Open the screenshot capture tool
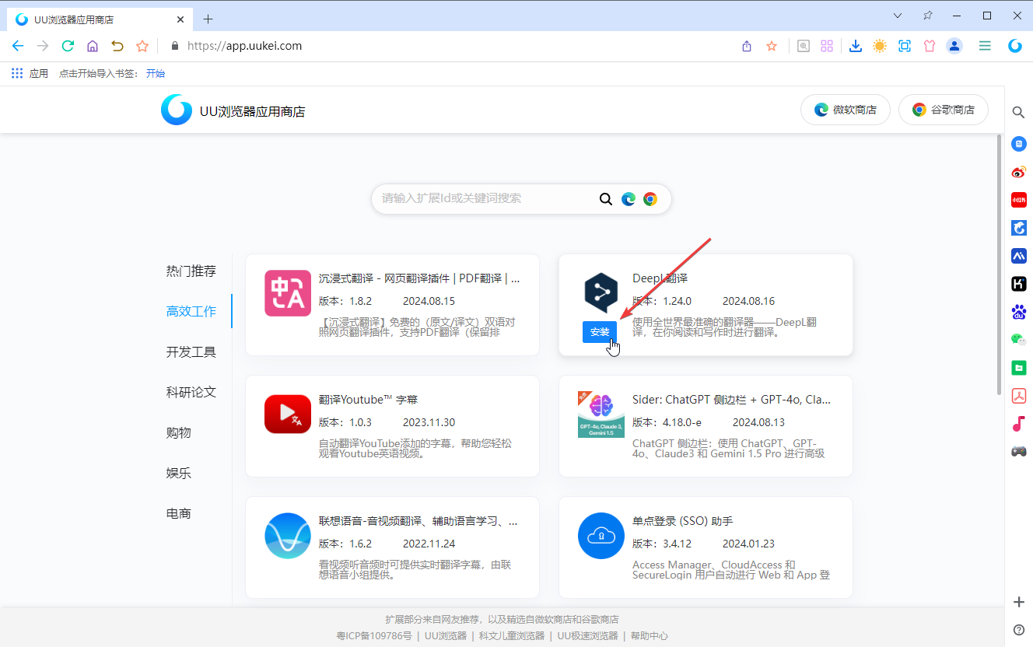The width and height of the screenshot is (1033, 647). click(x=904, y=46)
